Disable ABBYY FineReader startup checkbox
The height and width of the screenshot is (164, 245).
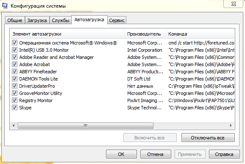click(x=14, y=71)
